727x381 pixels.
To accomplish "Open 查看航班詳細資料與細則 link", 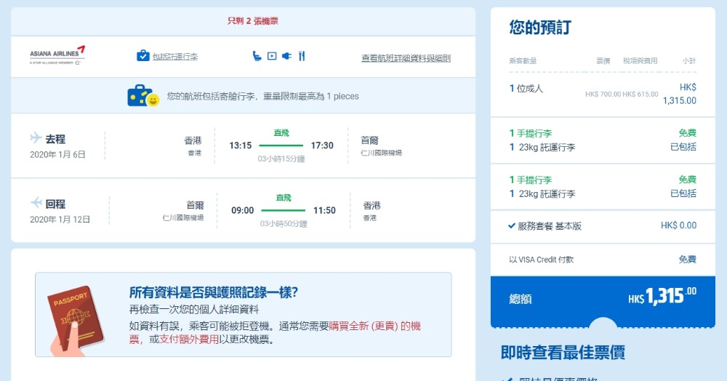I will (406, 58).
